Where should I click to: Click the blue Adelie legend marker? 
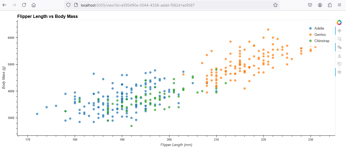coord(310,28)
